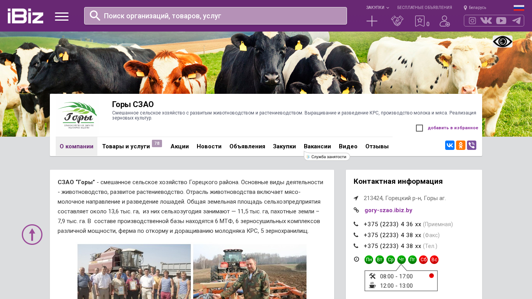Select Sunday (Вс) schedule circle
532x299 pixels.
pos(434,260)
